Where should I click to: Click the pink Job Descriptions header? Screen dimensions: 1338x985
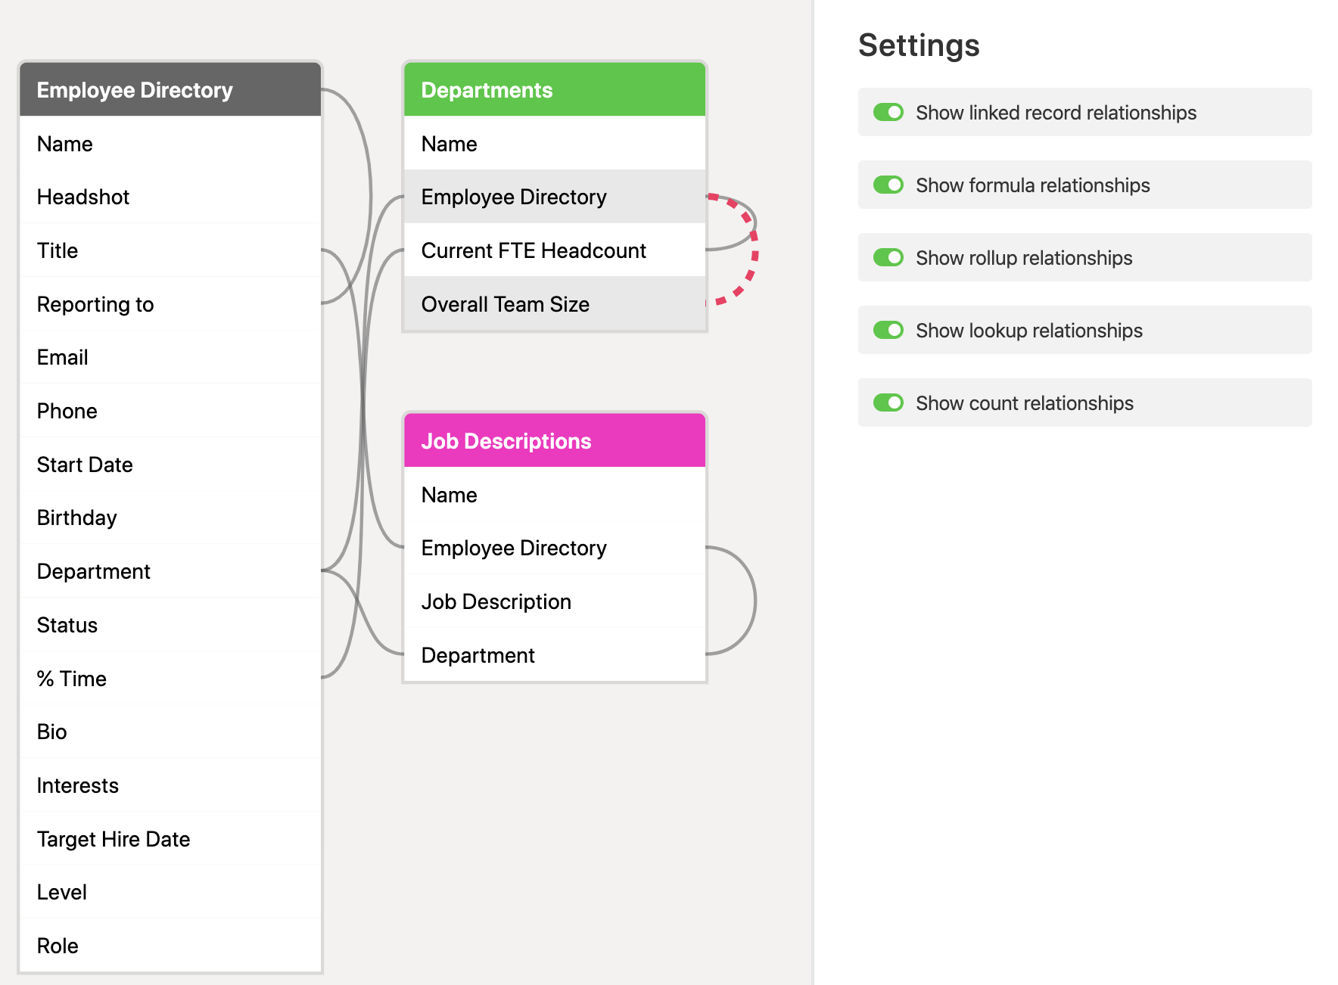click(x=555, y=441)
